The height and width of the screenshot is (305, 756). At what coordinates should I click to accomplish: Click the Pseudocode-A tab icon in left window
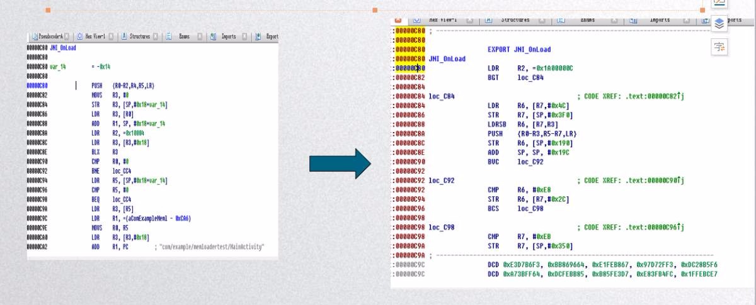click(x=34, y=36)
